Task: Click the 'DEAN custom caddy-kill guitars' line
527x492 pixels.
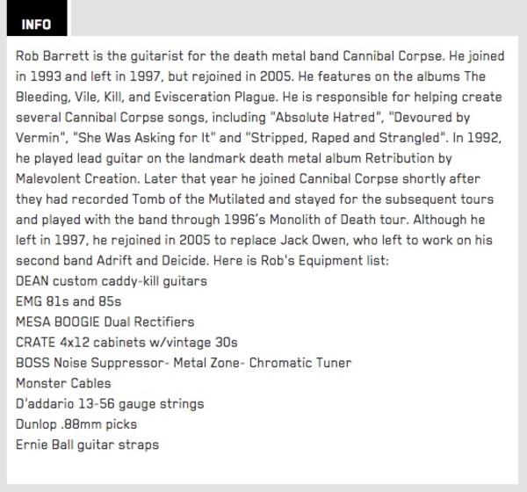Action: click(x=112, y=281)
